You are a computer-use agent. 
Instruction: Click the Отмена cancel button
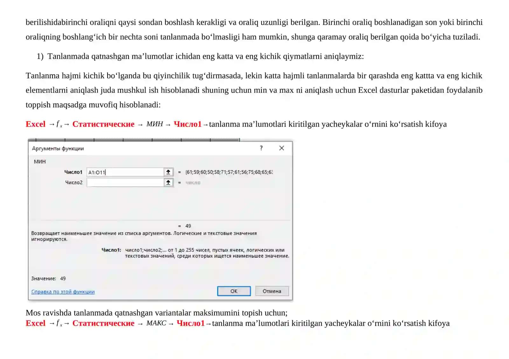(x=272, y=291)
